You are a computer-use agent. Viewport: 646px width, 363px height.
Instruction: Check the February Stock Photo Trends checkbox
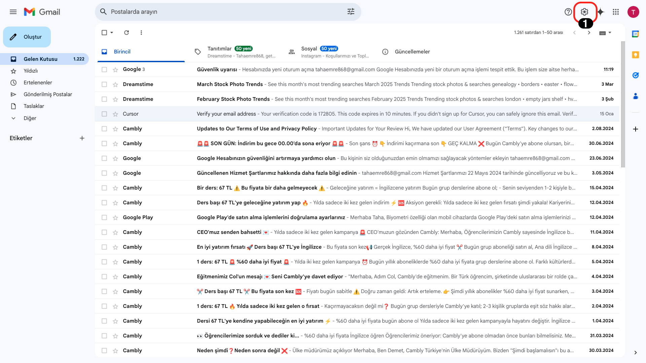click(104, 99)
